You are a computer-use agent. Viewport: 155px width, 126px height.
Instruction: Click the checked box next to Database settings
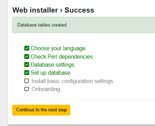point(27,65)
